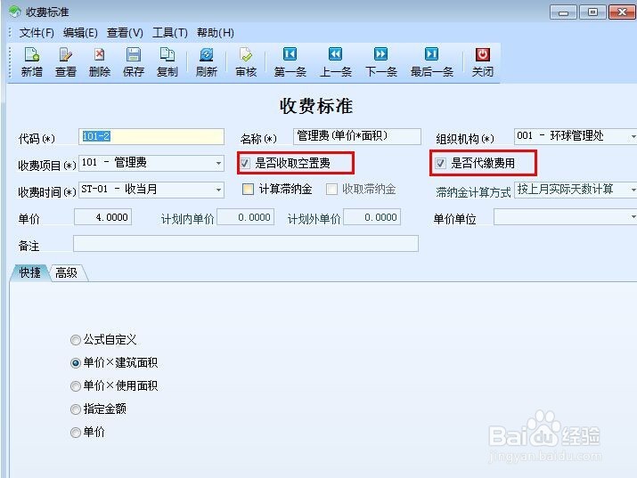The image size is (637, 478).
Task: Click the 审核 (Audit) toolbar icon
Action: pyautogui.click(x=246, y=62)
